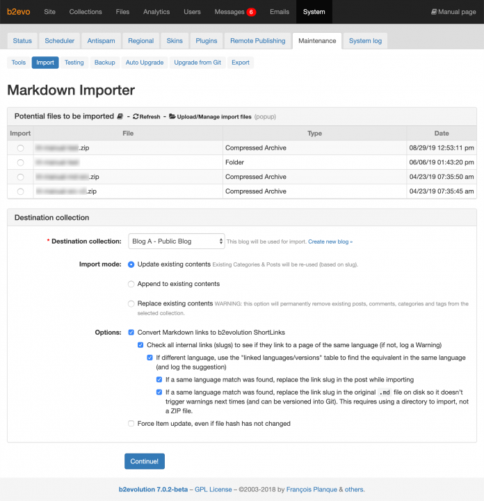Click the Manual page book icon
The image size is (484, 501).
click(x=434, y=12)
